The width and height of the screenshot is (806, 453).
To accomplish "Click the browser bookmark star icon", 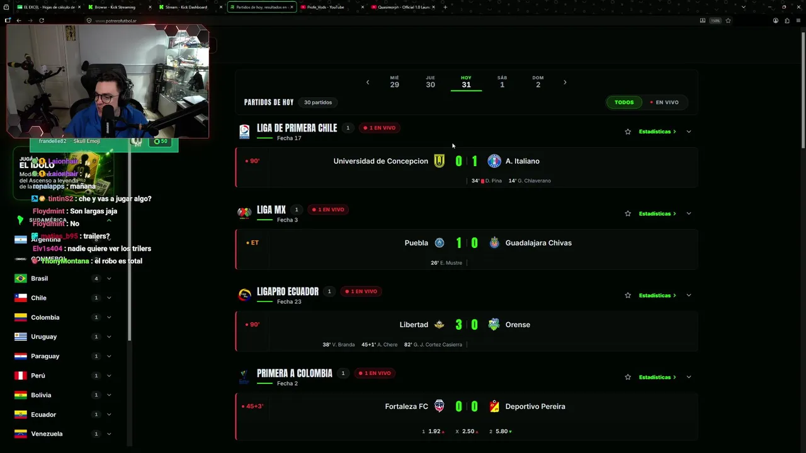I will (728, 20).
